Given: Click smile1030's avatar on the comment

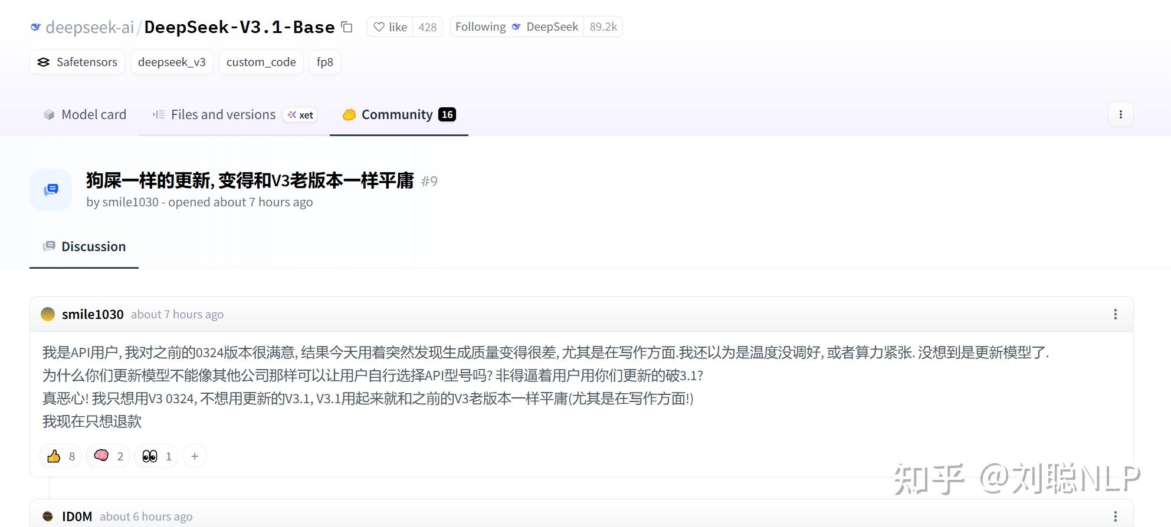Looking at the screenshot, I should click(x=48, y=314).
